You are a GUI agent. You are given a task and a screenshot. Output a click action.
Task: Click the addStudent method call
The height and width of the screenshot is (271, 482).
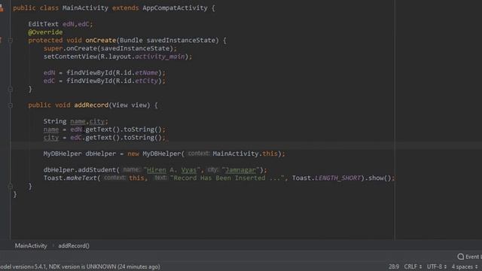point(97,170)
